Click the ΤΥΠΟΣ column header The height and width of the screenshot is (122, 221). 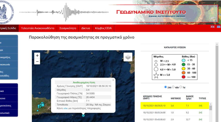pyautogui.click(x=202, y=98)
